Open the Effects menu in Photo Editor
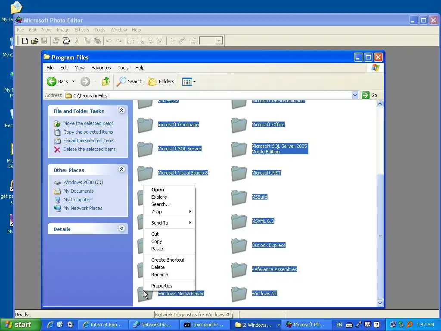The height and width of the screenshot is (331, 441). click(81, 30)
